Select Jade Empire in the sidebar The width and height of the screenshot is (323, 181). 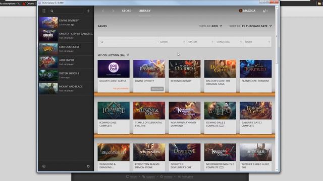point(66,62)
